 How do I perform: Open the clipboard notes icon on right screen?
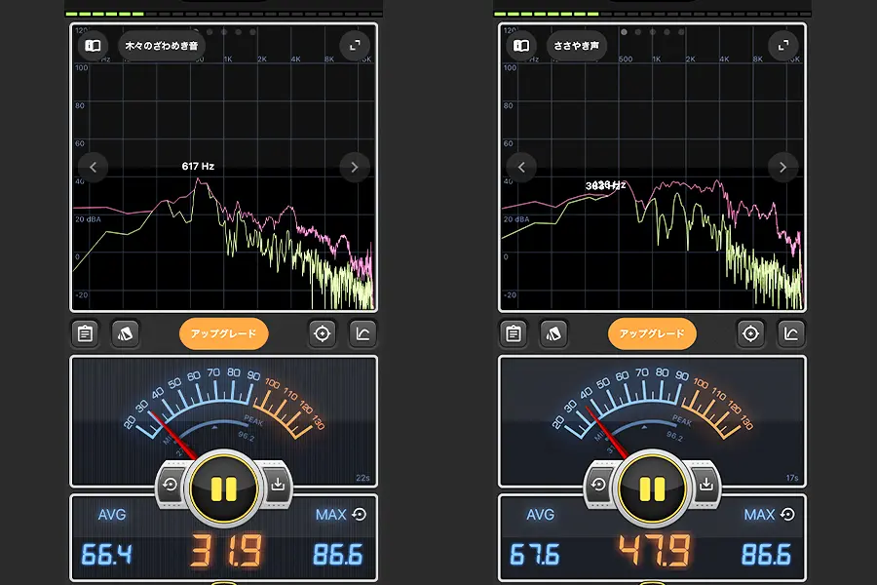tap(514, 334)
